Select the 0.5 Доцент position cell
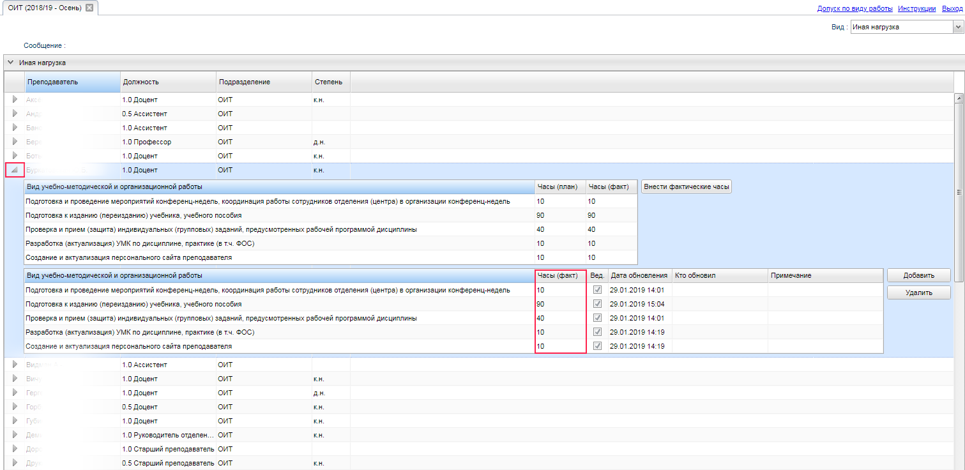 168,407
